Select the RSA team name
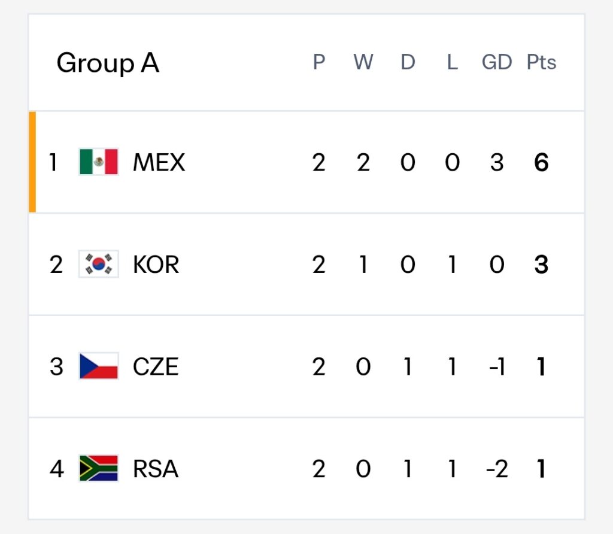 156,469
